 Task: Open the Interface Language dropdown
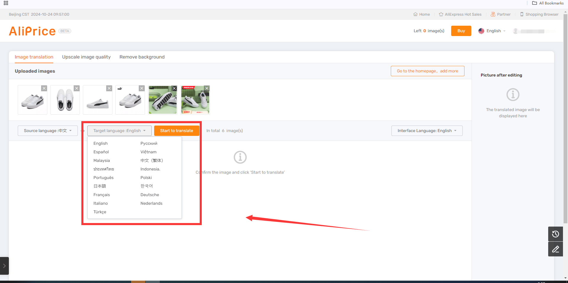[427, 131]
